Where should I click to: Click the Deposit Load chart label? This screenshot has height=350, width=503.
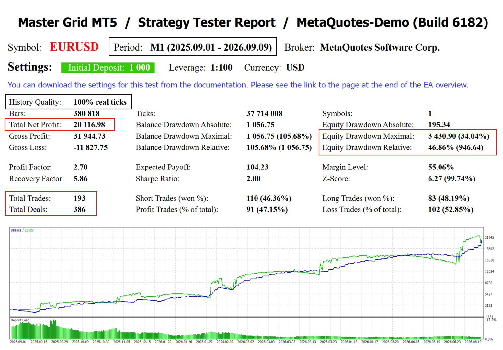(x=20, y=320)
